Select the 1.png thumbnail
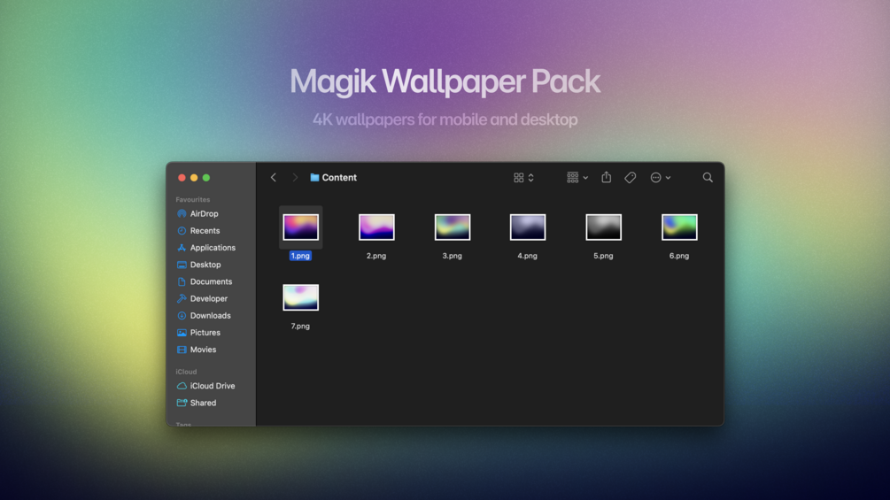The image size is (890, 500). click(301, 227)
